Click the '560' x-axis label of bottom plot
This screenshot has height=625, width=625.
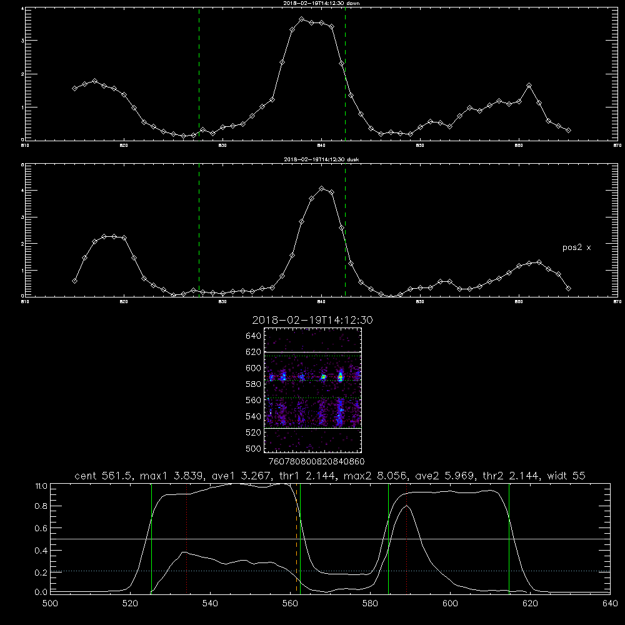pos(290,604)
